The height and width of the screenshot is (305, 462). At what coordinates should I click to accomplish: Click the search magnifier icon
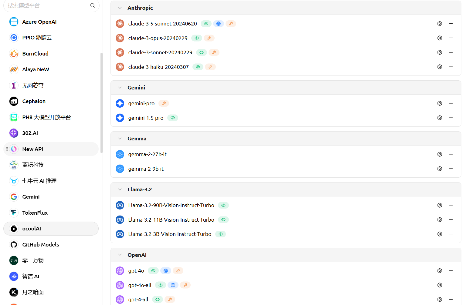click(93, 5)
